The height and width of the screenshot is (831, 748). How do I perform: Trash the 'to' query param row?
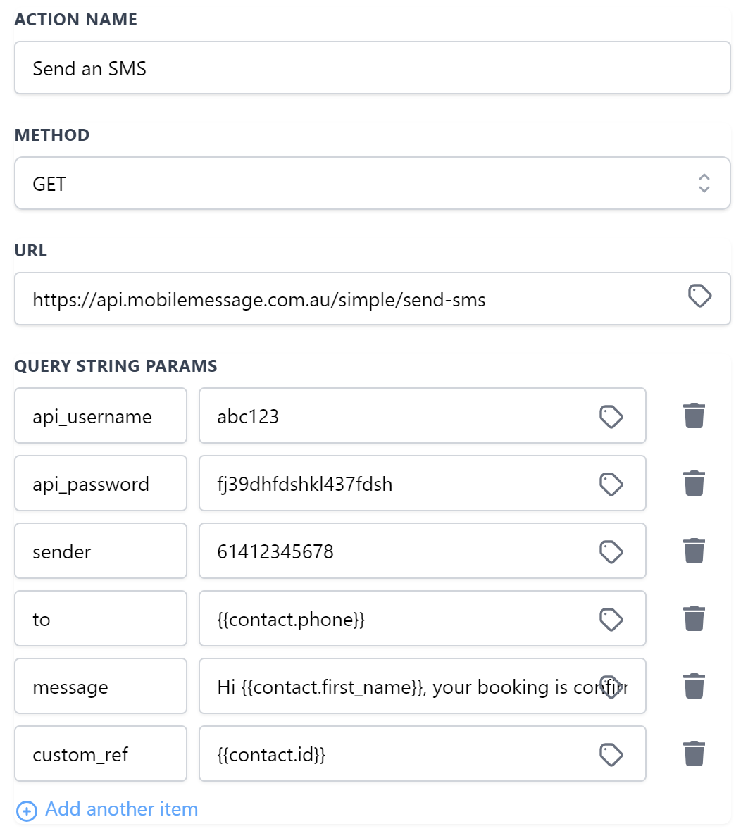[x=694, y=618]
